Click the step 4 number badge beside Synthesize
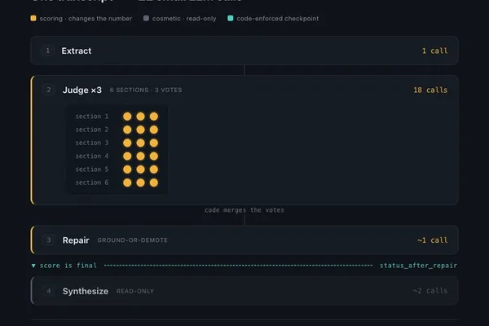Viewport: 489px width, 326px height. coord(49,291)
